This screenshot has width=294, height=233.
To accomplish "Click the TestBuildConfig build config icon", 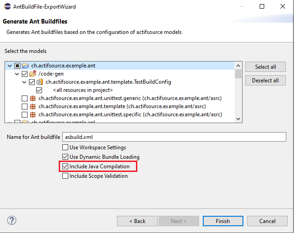I will tap(40, 82).
